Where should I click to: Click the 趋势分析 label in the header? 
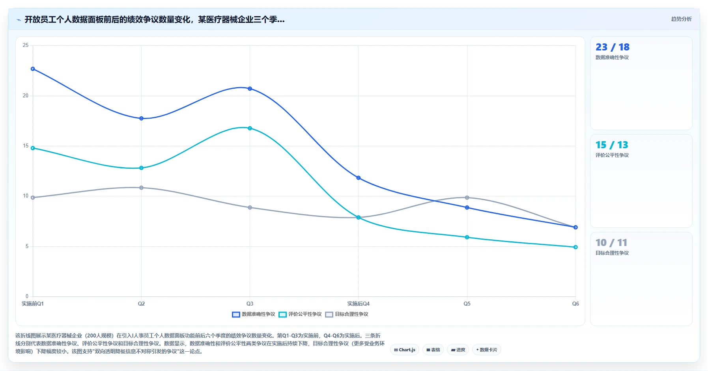(x=681, y=19)
